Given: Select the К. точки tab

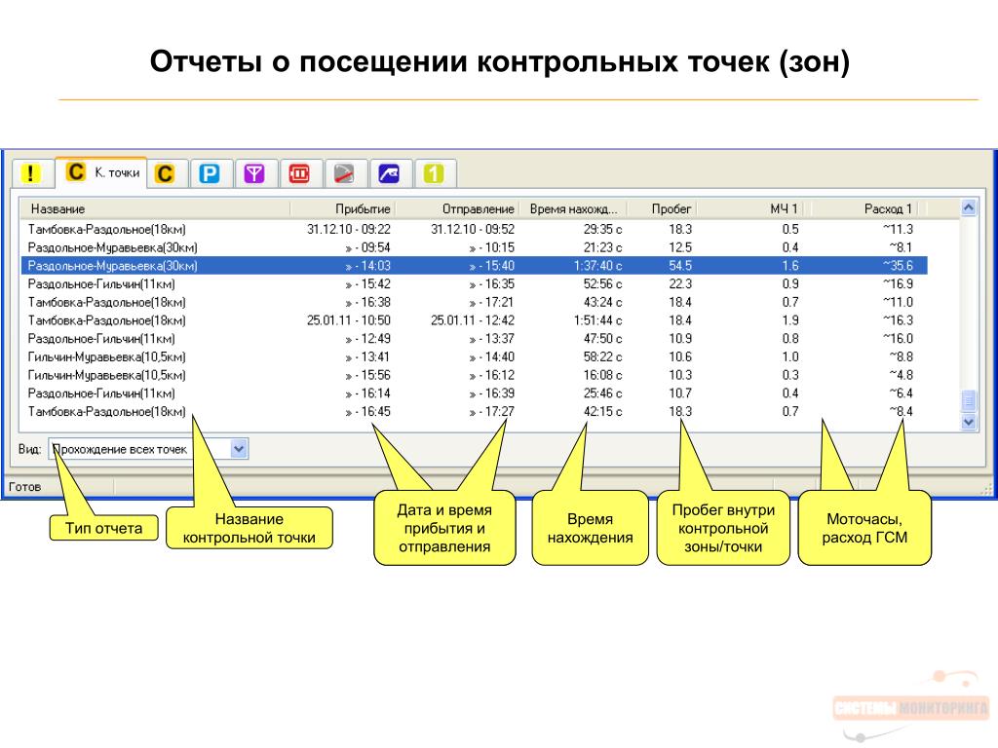Looking at the screenshot, I should tap(101, 172).
